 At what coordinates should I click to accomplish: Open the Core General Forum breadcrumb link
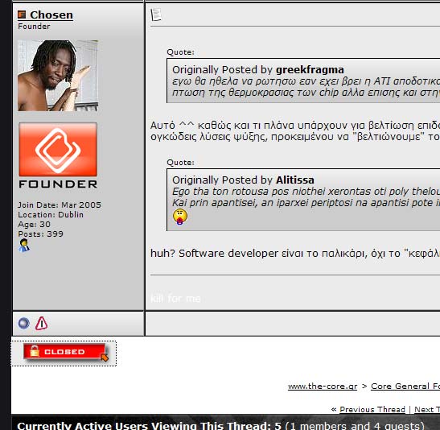(405, 387)
